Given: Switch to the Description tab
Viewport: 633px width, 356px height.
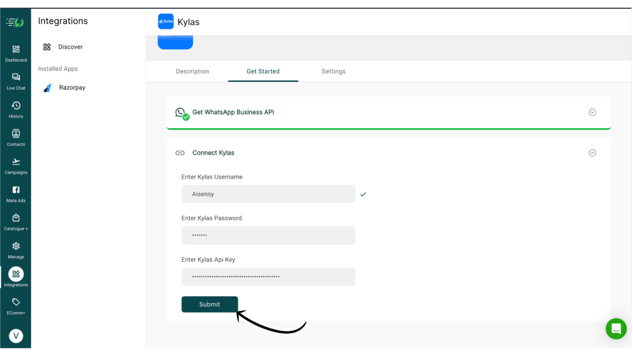Looking at the screenshot, I should click(x=192, y=71).
